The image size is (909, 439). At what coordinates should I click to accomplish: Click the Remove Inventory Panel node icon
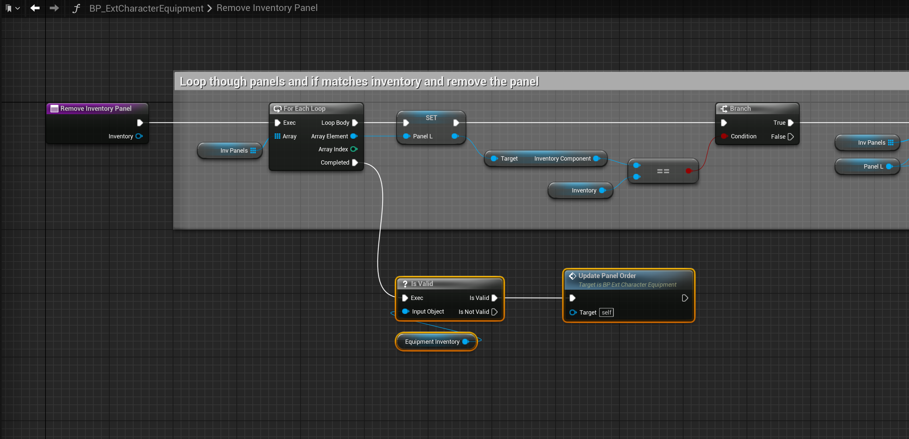tap(54, 109)
